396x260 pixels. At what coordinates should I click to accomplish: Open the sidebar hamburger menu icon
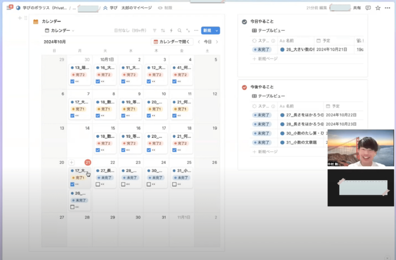[x=9, y=8]
